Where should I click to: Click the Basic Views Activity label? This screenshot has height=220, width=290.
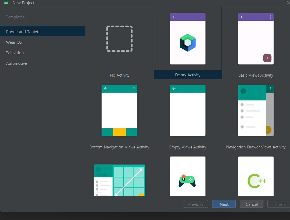[256, 75]
